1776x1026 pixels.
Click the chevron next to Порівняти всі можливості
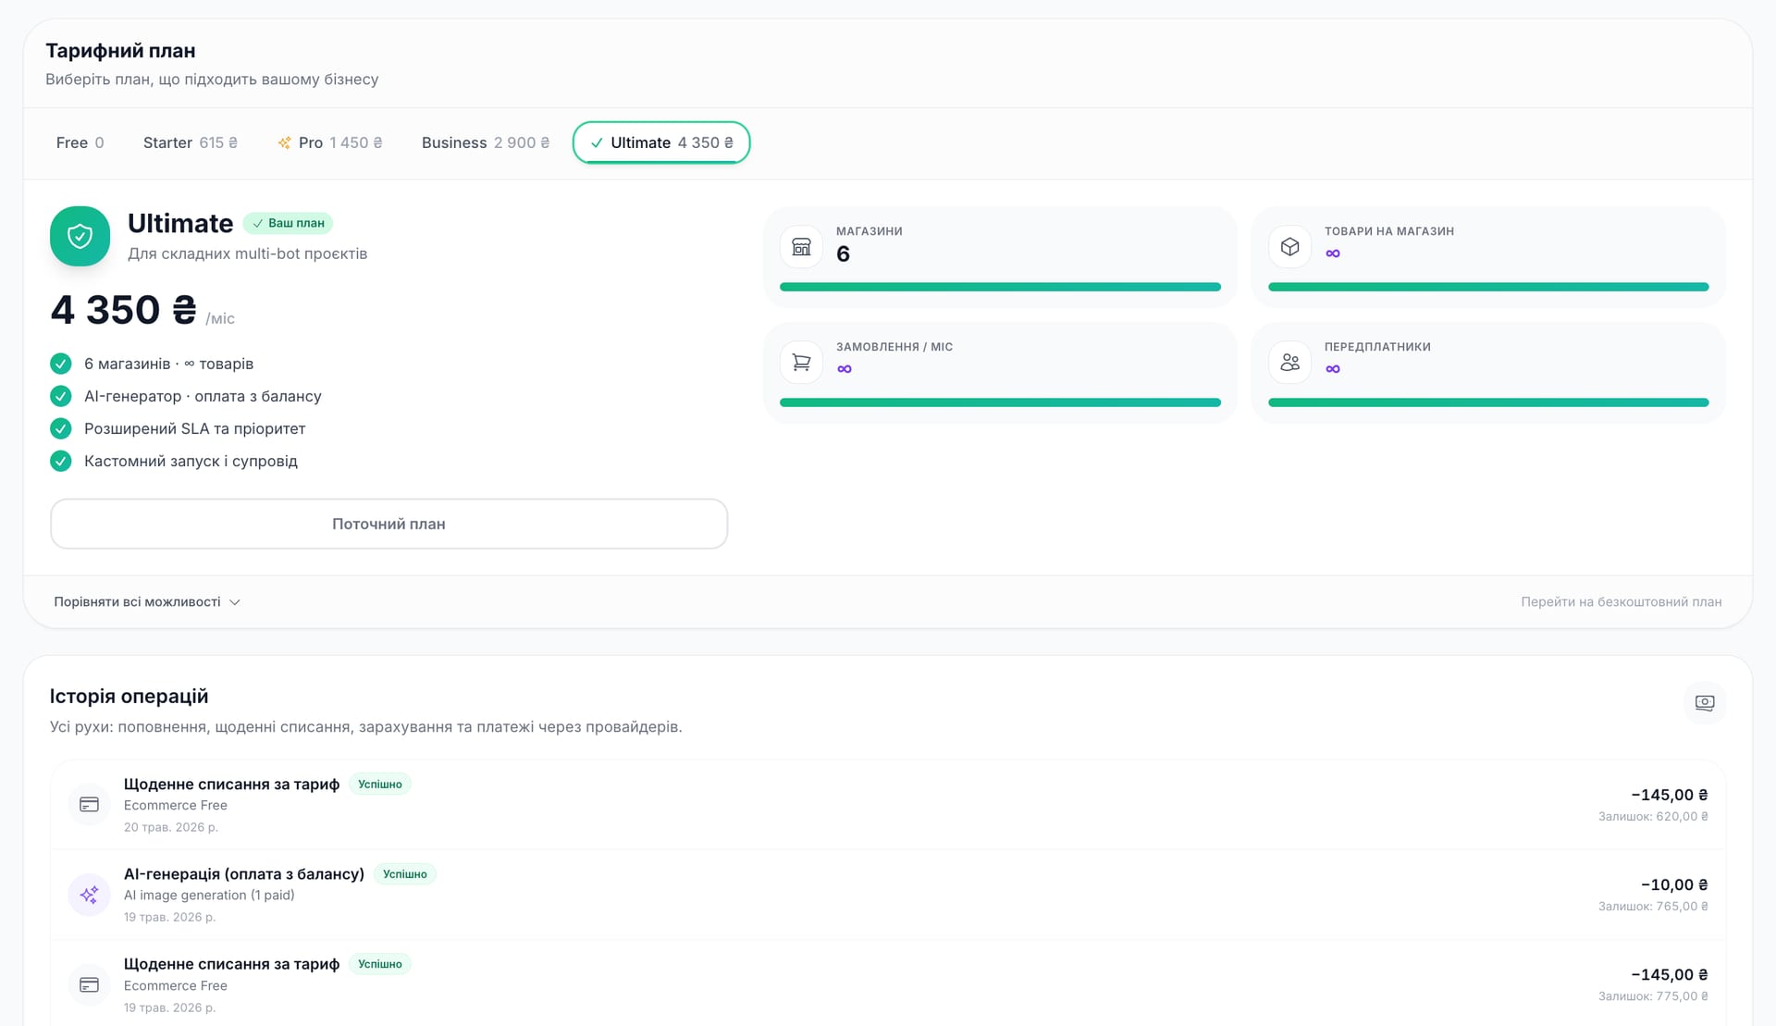[x=235, y=602]
